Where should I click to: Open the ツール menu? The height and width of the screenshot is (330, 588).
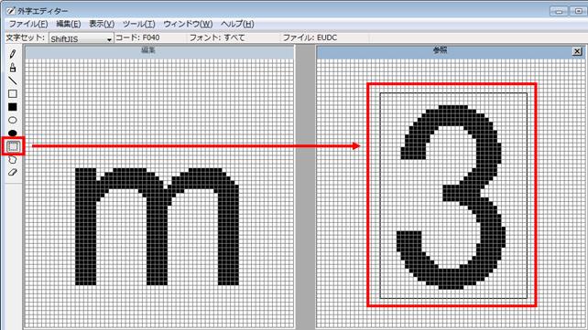coord(138,24)
